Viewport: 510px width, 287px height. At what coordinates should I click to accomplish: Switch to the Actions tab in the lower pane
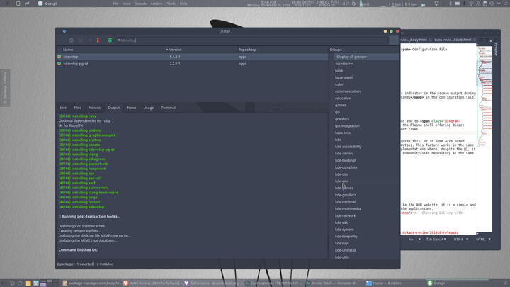(x=94, y=108)
